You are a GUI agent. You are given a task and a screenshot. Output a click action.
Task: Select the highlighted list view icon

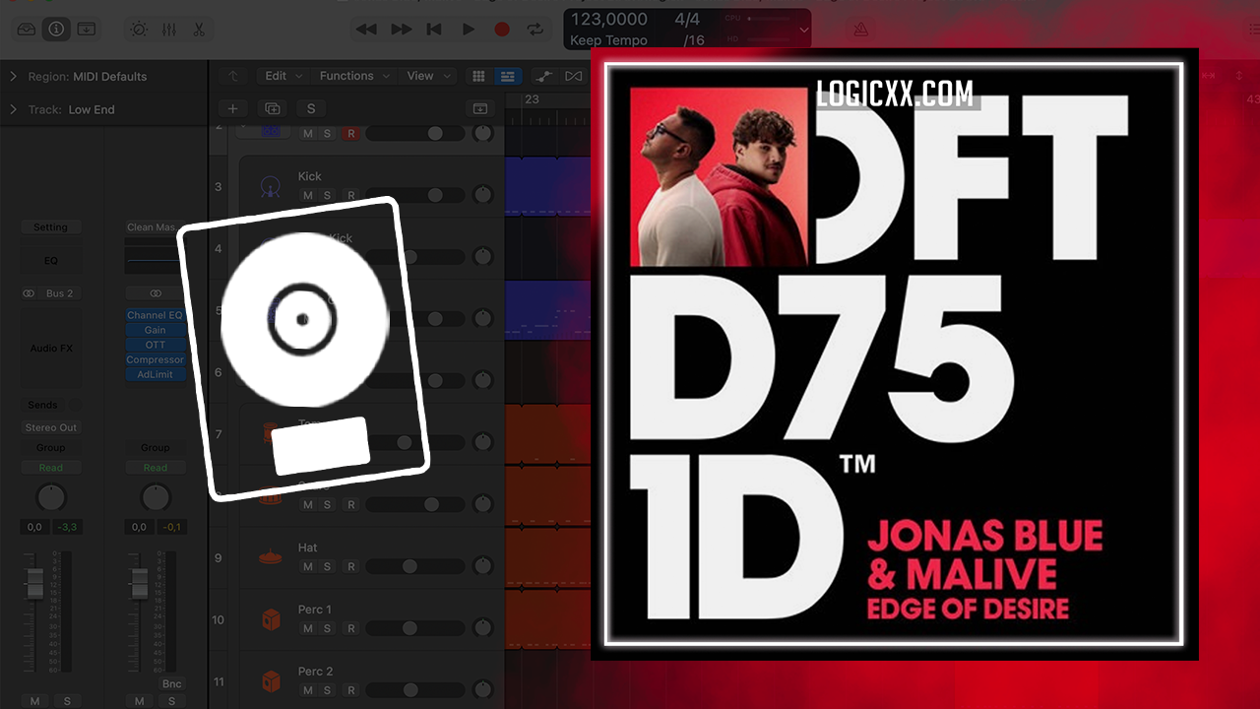point(507,76)
